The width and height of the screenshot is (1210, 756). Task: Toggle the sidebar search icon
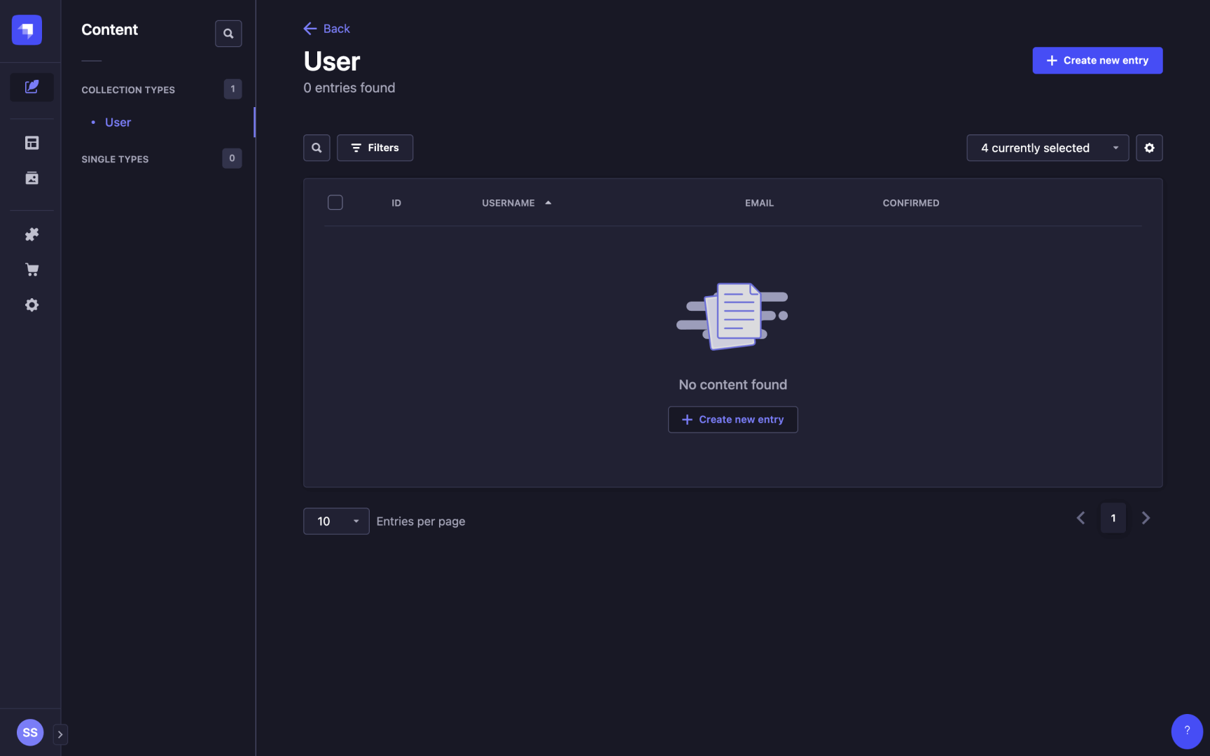pos(228,33)
